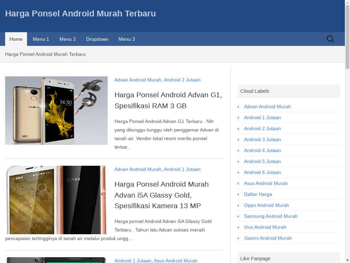Open article Advan i5A Glassy Gold

coord(161,195)
